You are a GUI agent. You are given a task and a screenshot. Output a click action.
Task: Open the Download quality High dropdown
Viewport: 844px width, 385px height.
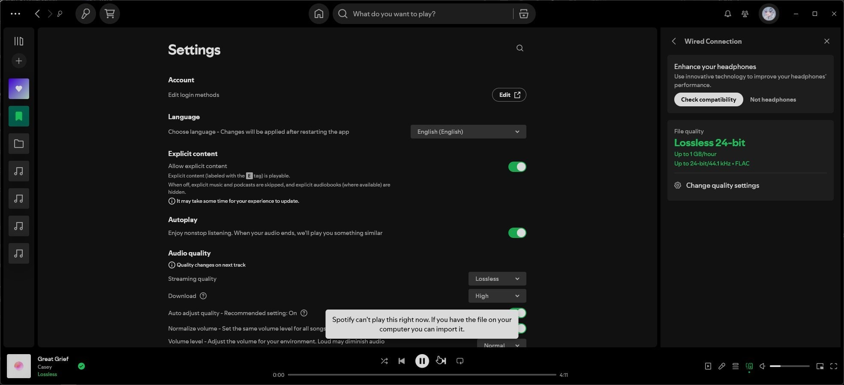pos(497,296)
